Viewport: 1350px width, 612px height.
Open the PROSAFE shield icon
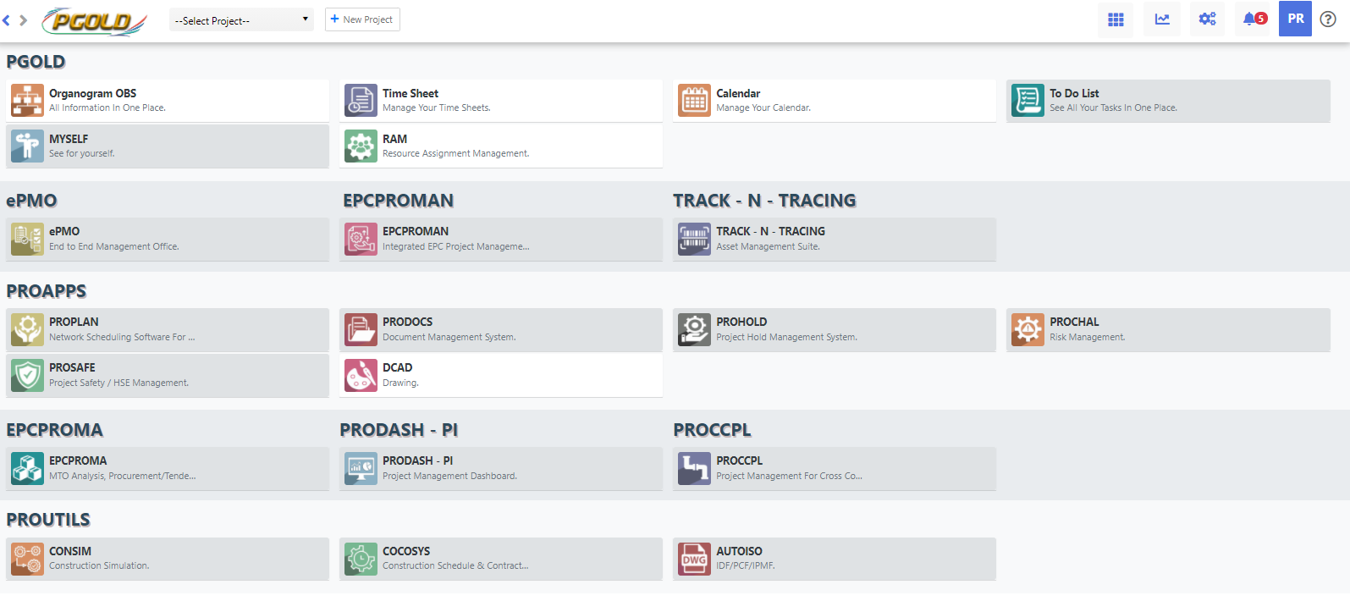pyautogui.click(x=27, y=375)
